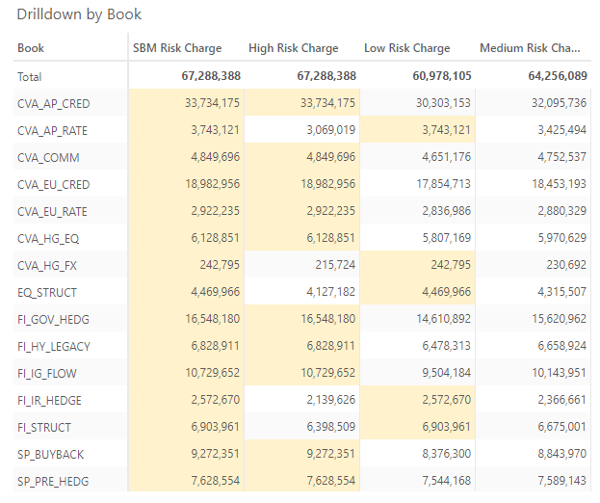Click CVA_HG_EQ Medium Risk value 5,970,629
600x503 pixels.
point(561,238)
